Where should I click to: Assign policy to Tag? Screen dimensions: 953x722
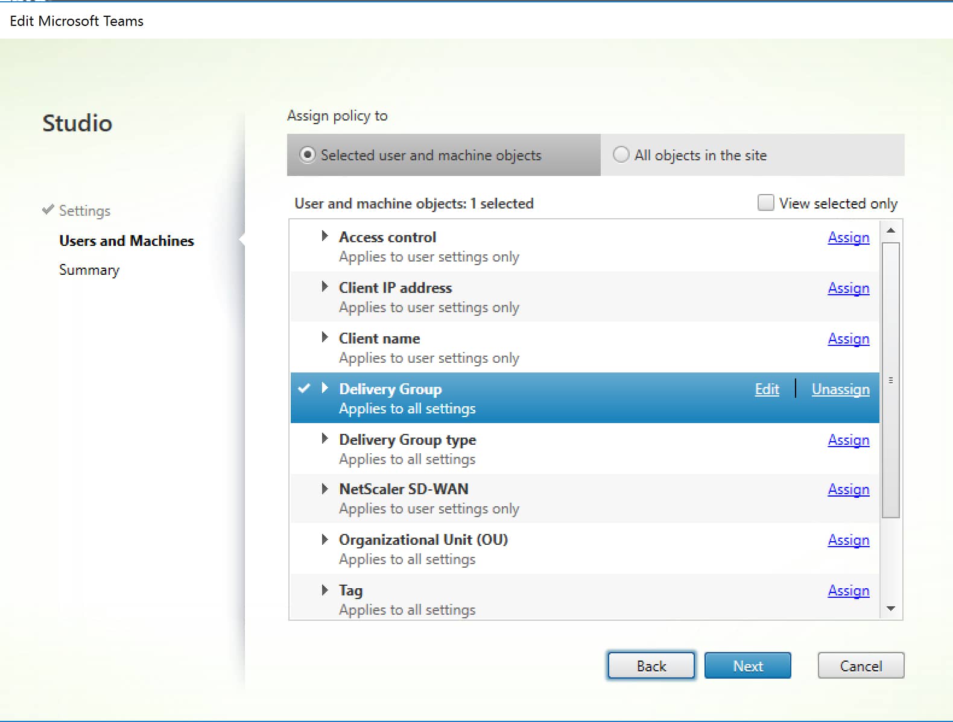[x=848, y=591]
